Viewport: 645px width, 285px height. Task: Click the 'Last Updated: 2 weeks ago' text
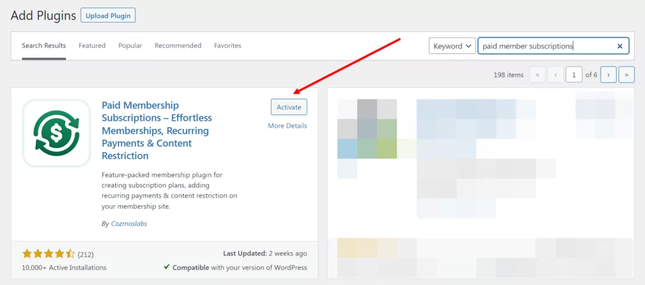click(265, 254)
